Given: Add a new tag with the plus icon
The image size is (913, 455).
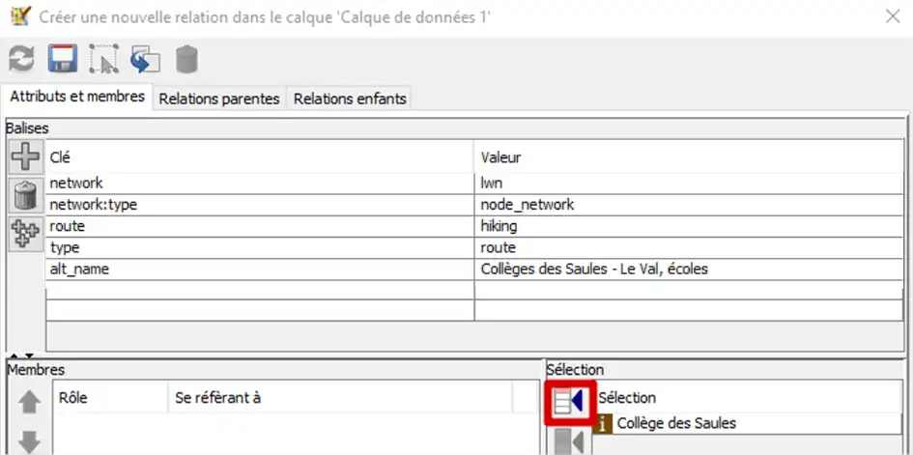Looking at the screenshot, I should [x=25, y=156].
